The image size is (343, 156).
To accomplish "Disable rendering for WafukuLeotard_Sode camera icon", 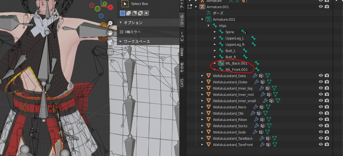I will (327, 132).
